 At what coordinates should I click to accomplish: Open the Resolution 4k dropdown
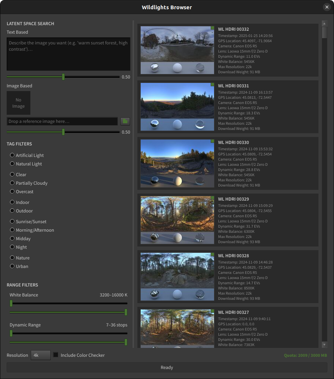pyautogui.click(x=41, y=355)
